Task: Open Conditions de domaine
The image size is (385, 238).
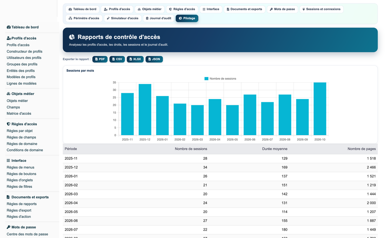Action: [25, 150]
